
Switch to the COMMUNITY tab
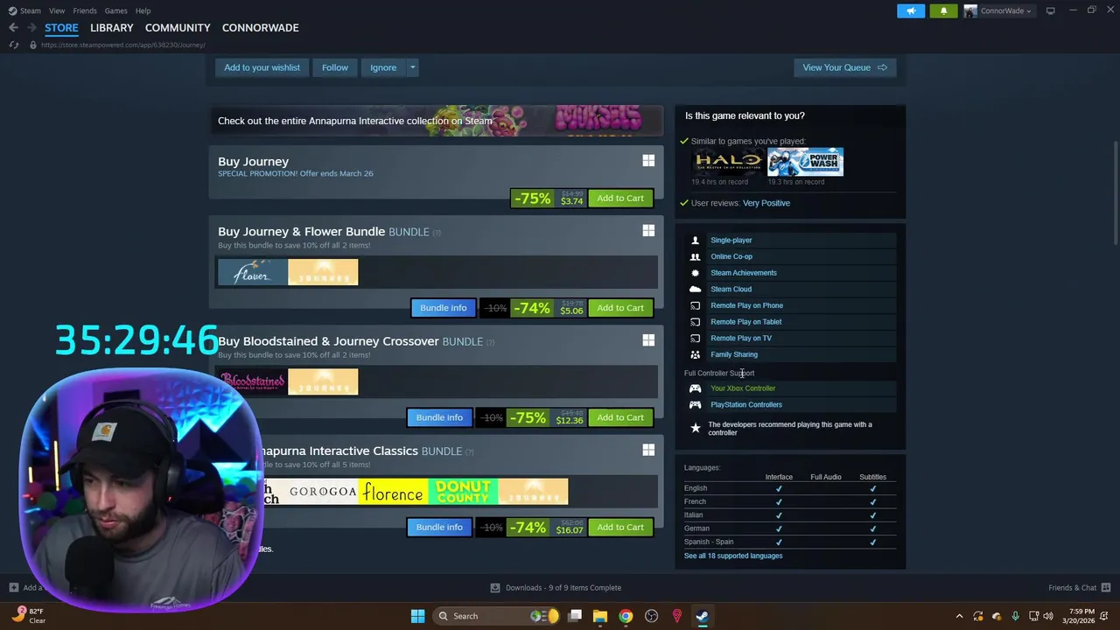178,28
